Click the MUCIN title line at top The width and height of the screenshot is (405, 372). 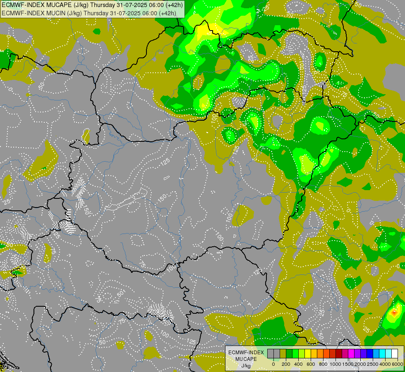[89, 13]
